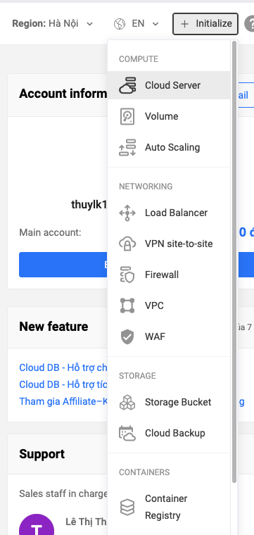This screenshot has width=254, height=535.
Task: Click the WAF checkmark shield icon
Action: (127, 336)
